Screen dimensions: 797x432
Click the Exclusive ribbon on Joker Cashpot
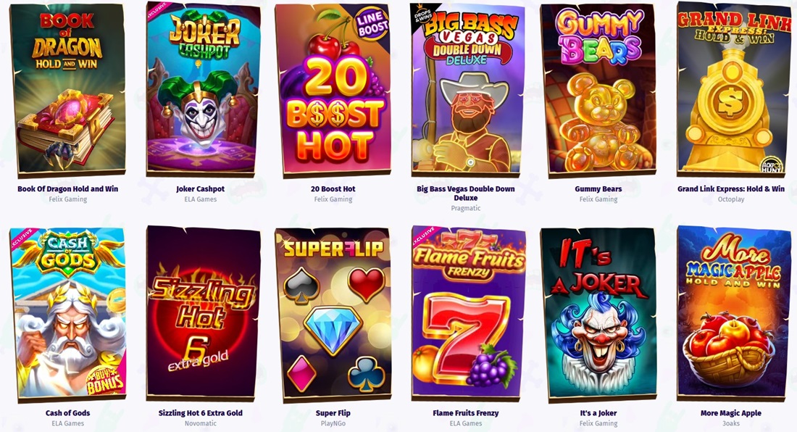tap(156, 12)
